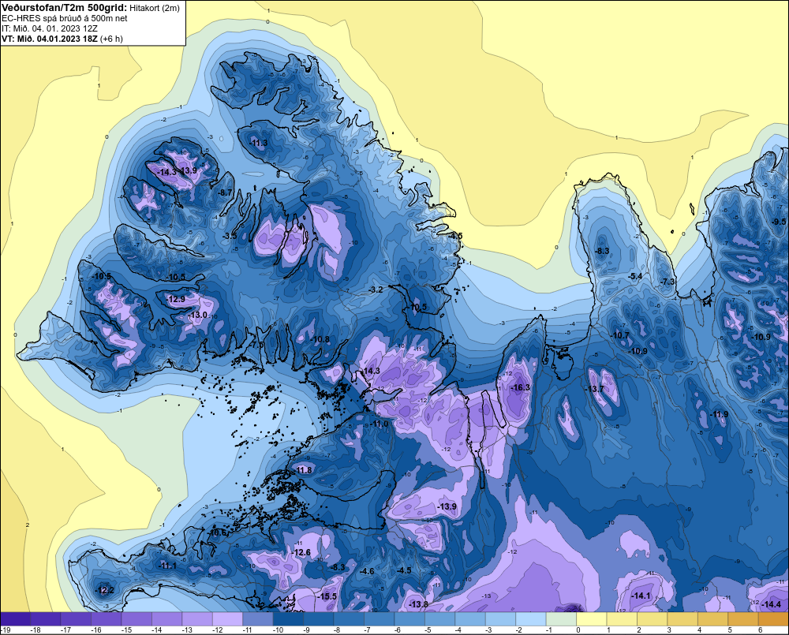Viewport: 789px width, 635px height.
Task: Click the -13.0 temperature label
Action: pyautogui.click(x=197, y=315)
